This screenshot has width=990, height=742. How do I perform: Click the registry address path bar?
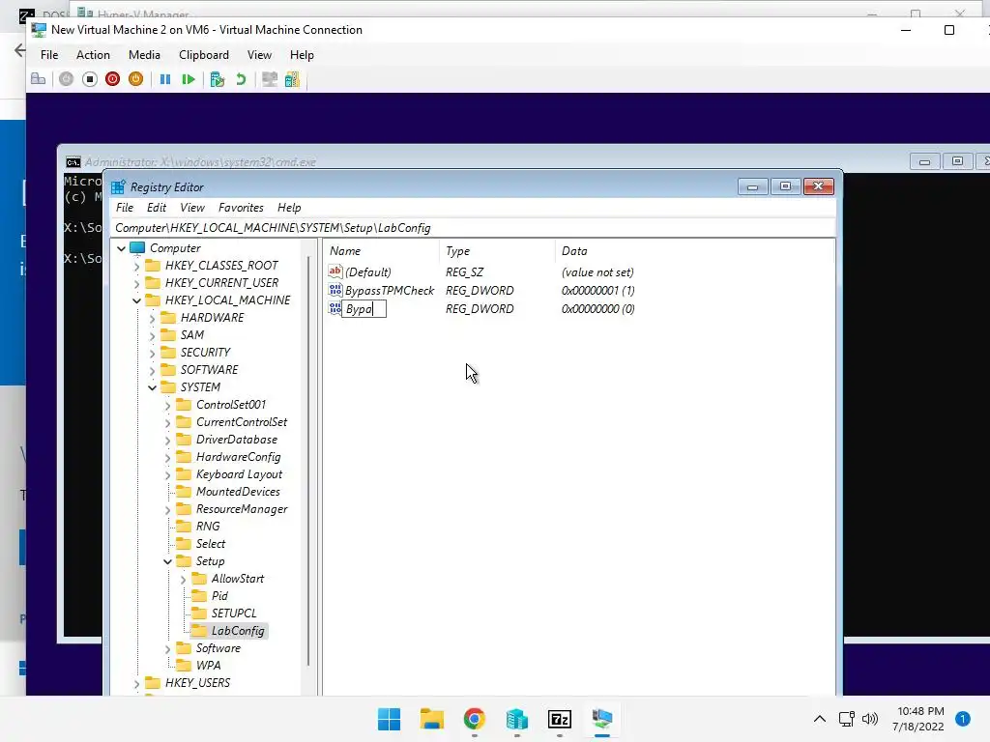click(x=473, y=228)
